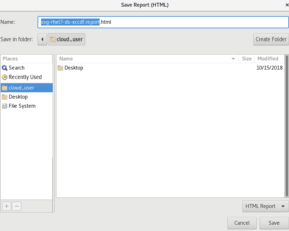289x231 pixels.
Task: Click the Places panel header
Action: coord(27,59)
